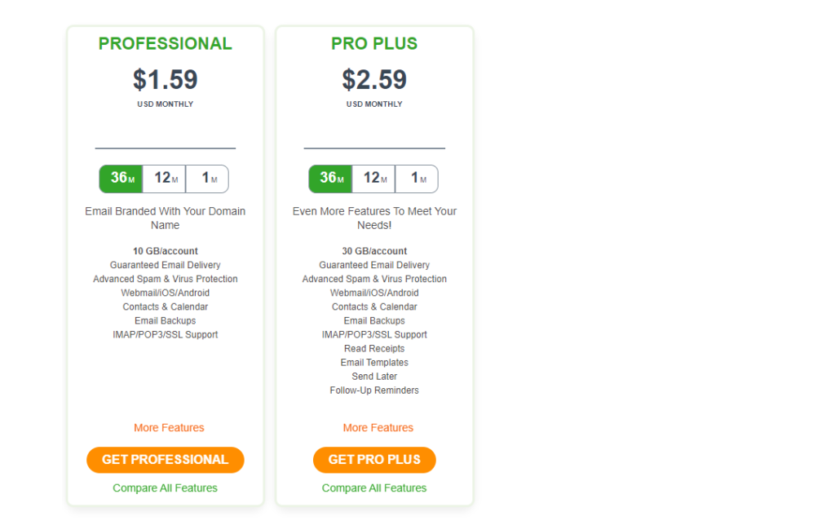The height and width of the screenshot is (525, 835).
Task: Select 36-month term for Pro Plus plan
Action: pos(330,179)
